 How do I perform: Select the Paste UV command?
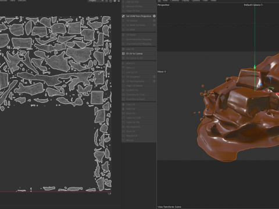139,109
